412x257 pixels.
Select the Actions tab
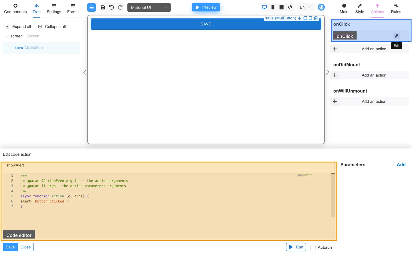click(378, 9)
